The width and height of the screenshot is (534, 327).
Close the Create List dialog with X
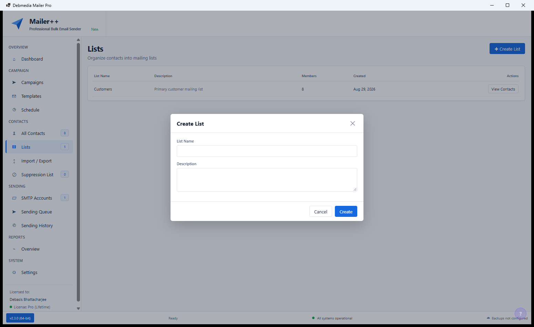[352, 124]
